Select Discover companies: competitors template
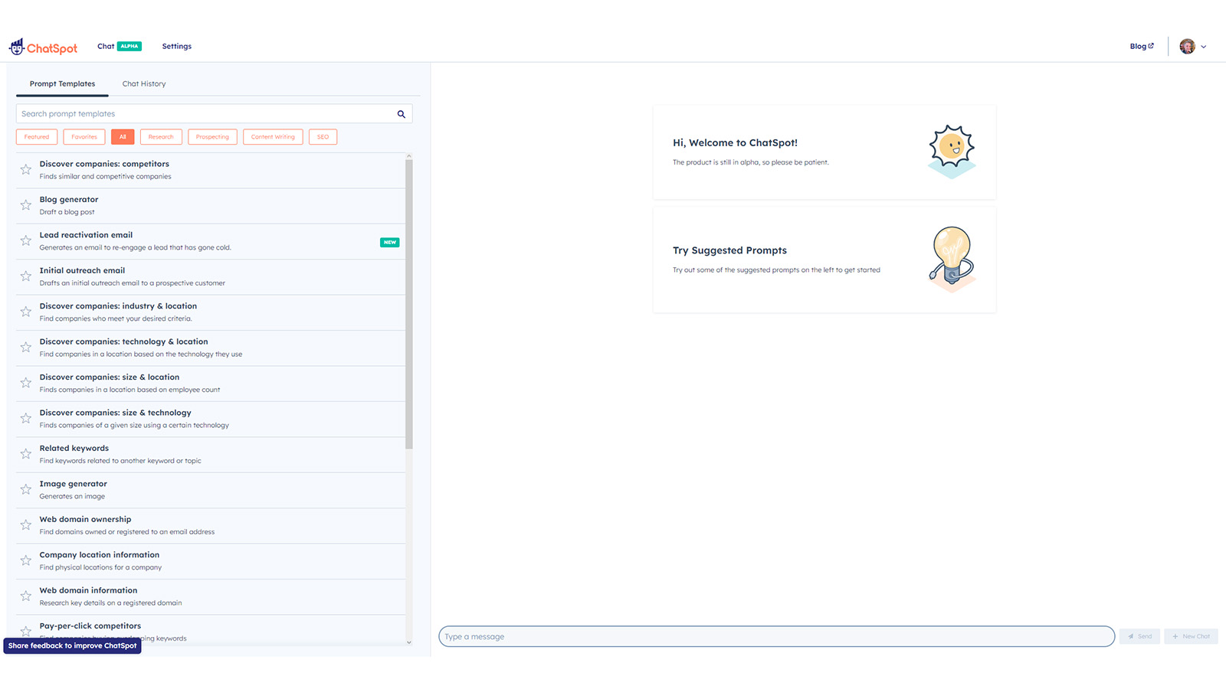The image size is (1226, 689). (x=211, y=170)
